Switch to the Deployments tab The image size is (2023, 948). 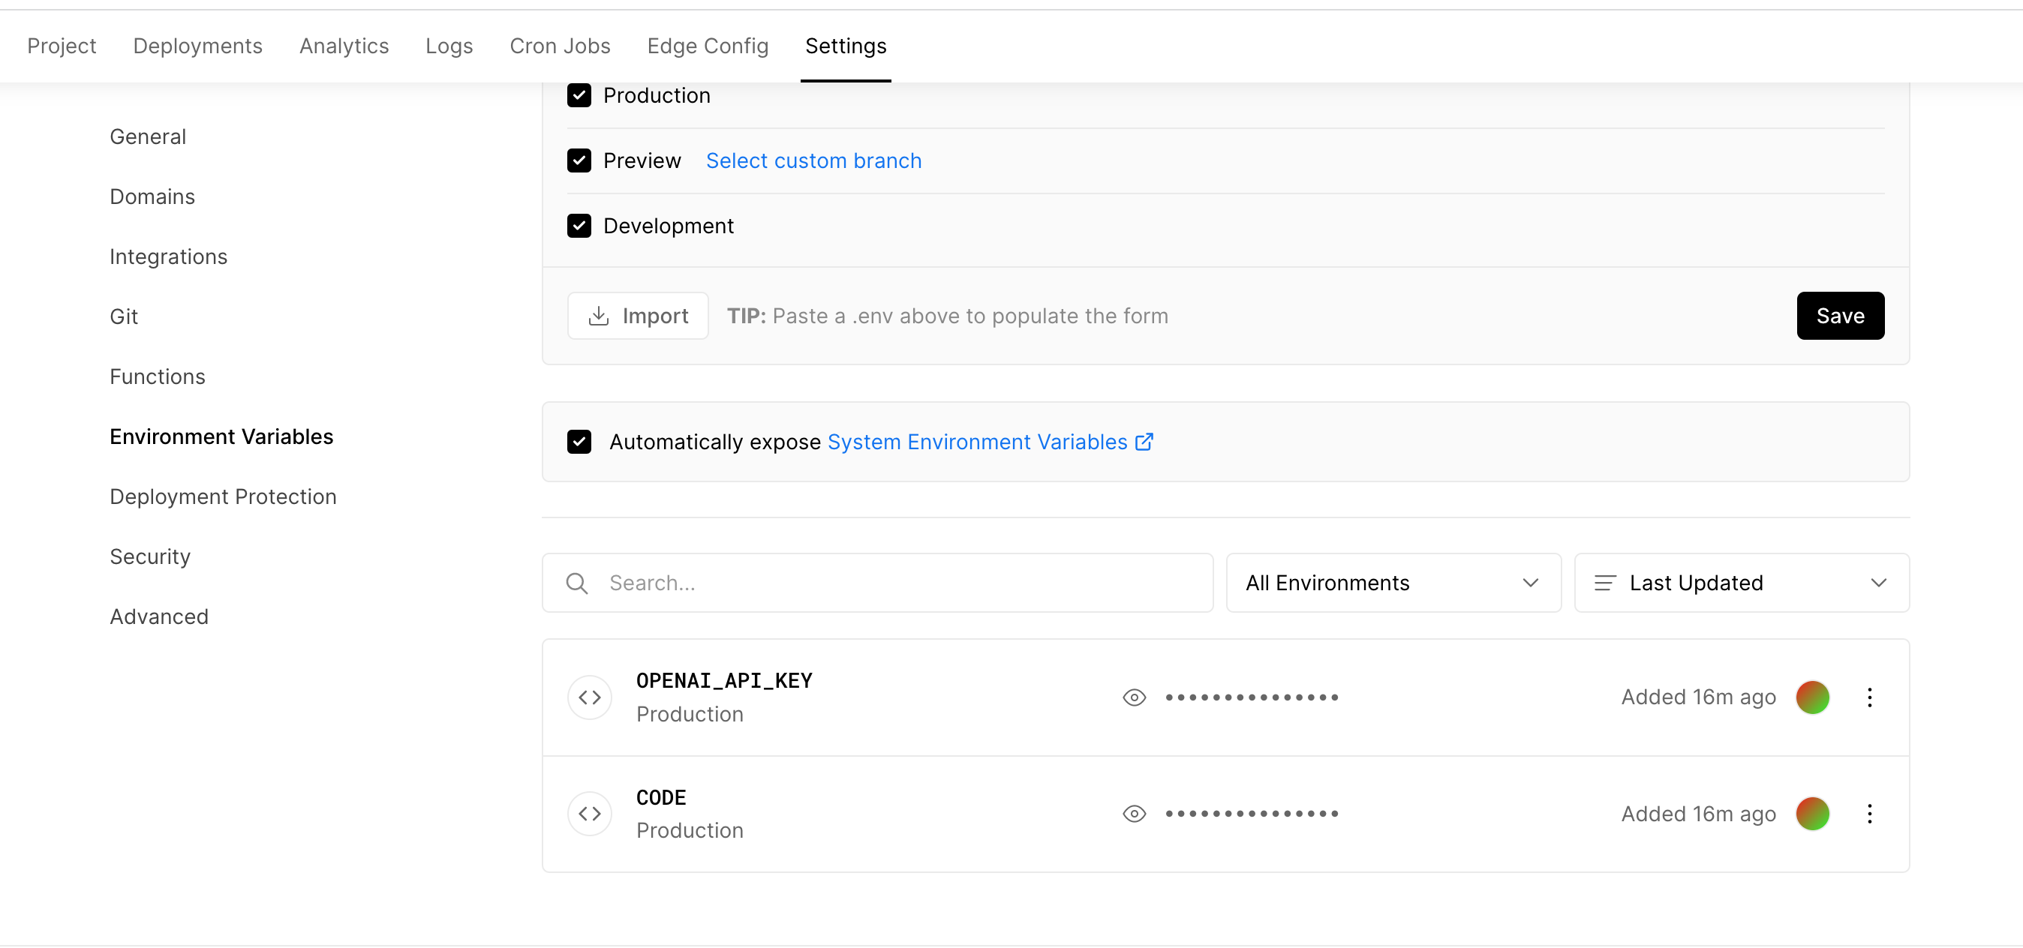197,46
